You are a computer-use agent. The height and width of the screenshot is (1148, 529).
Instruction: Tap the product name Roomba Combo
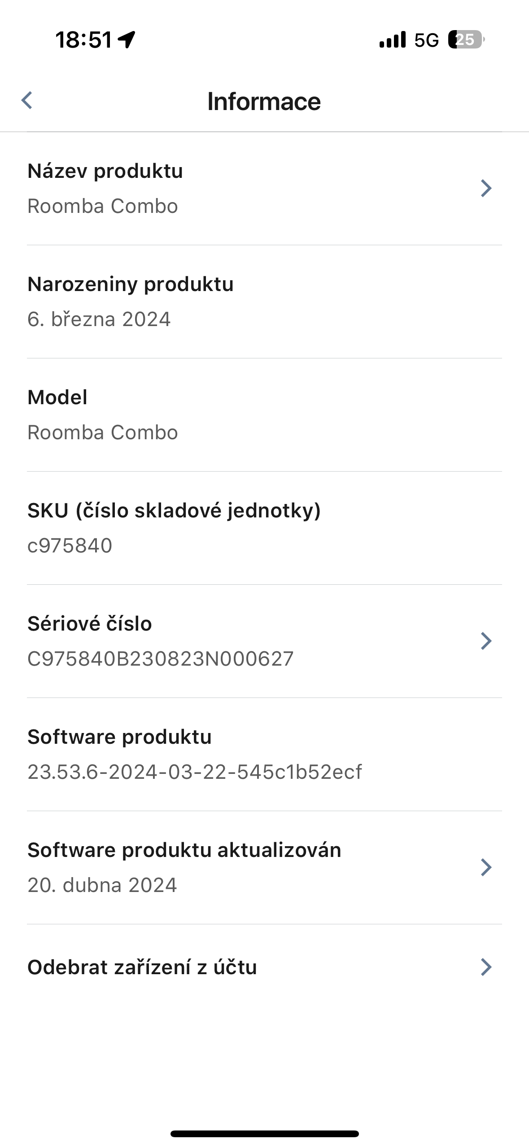pyautogui.click(x=102, y=206)
